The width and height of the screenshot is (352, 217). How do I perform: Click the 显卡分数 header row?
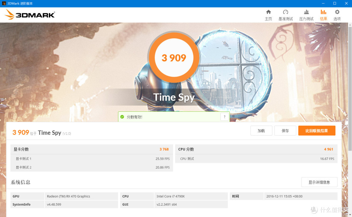pos(92,149)
